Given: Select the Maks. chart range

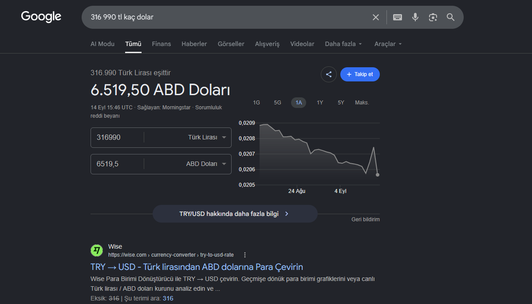Looking at the screenshot, I should coord(362,103).
